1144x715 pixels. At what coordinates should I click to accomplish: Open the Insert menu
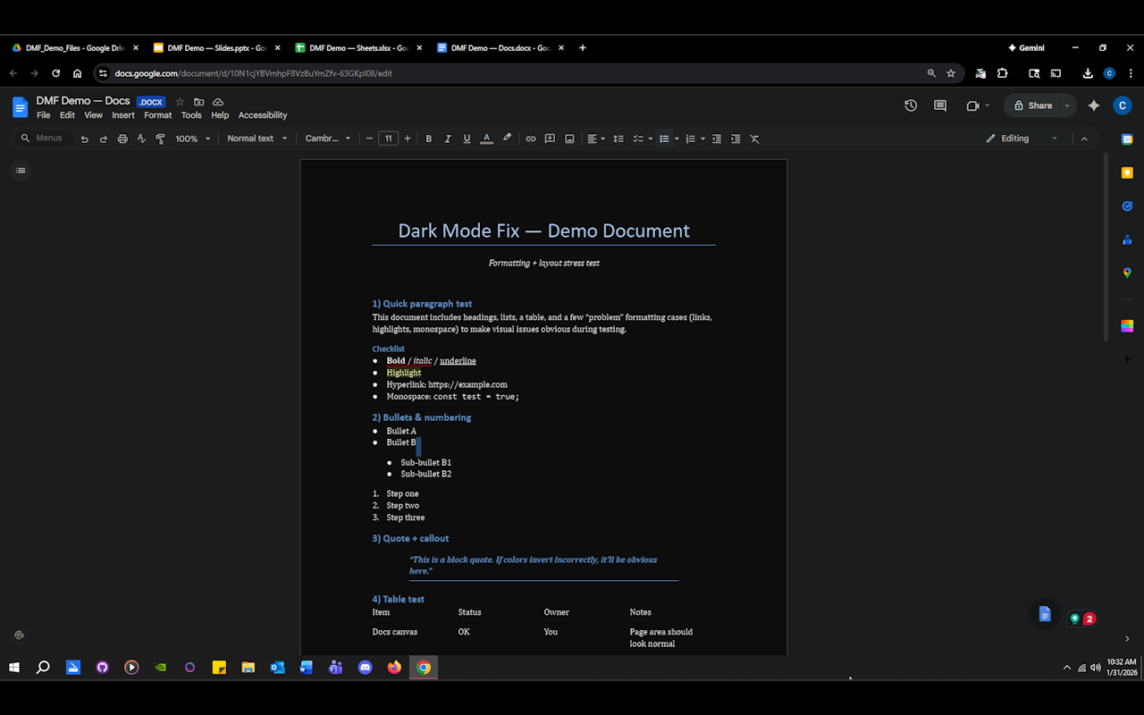(x=123, y=115)
